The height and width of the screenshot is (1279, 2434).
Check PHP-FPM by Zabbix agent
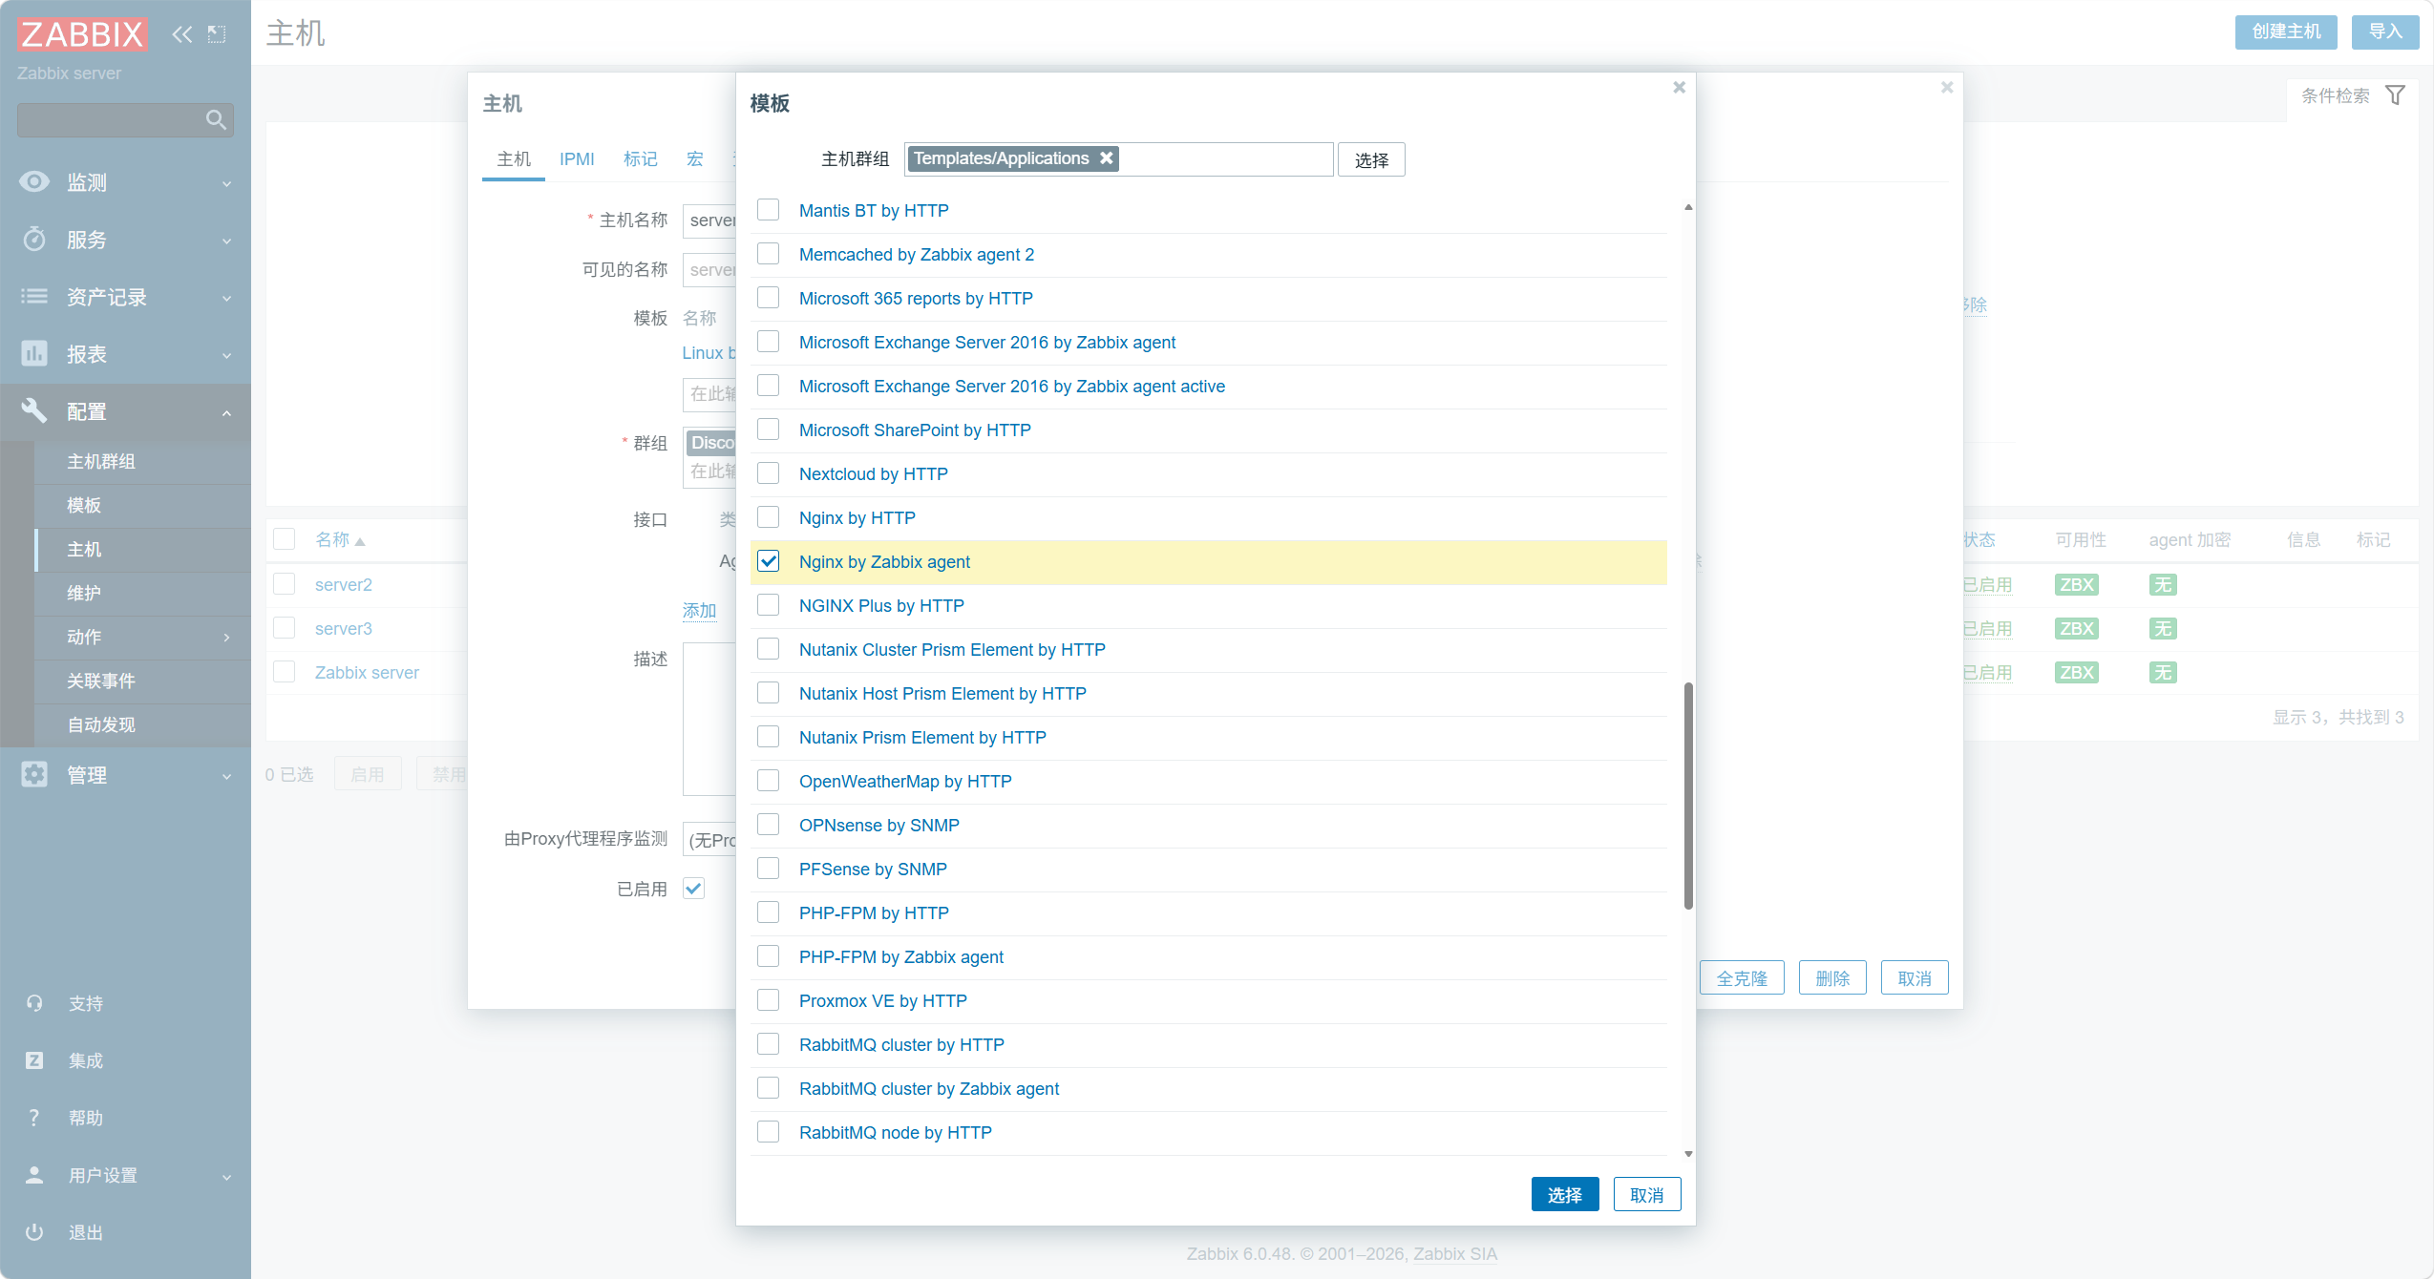click(769, 956)
